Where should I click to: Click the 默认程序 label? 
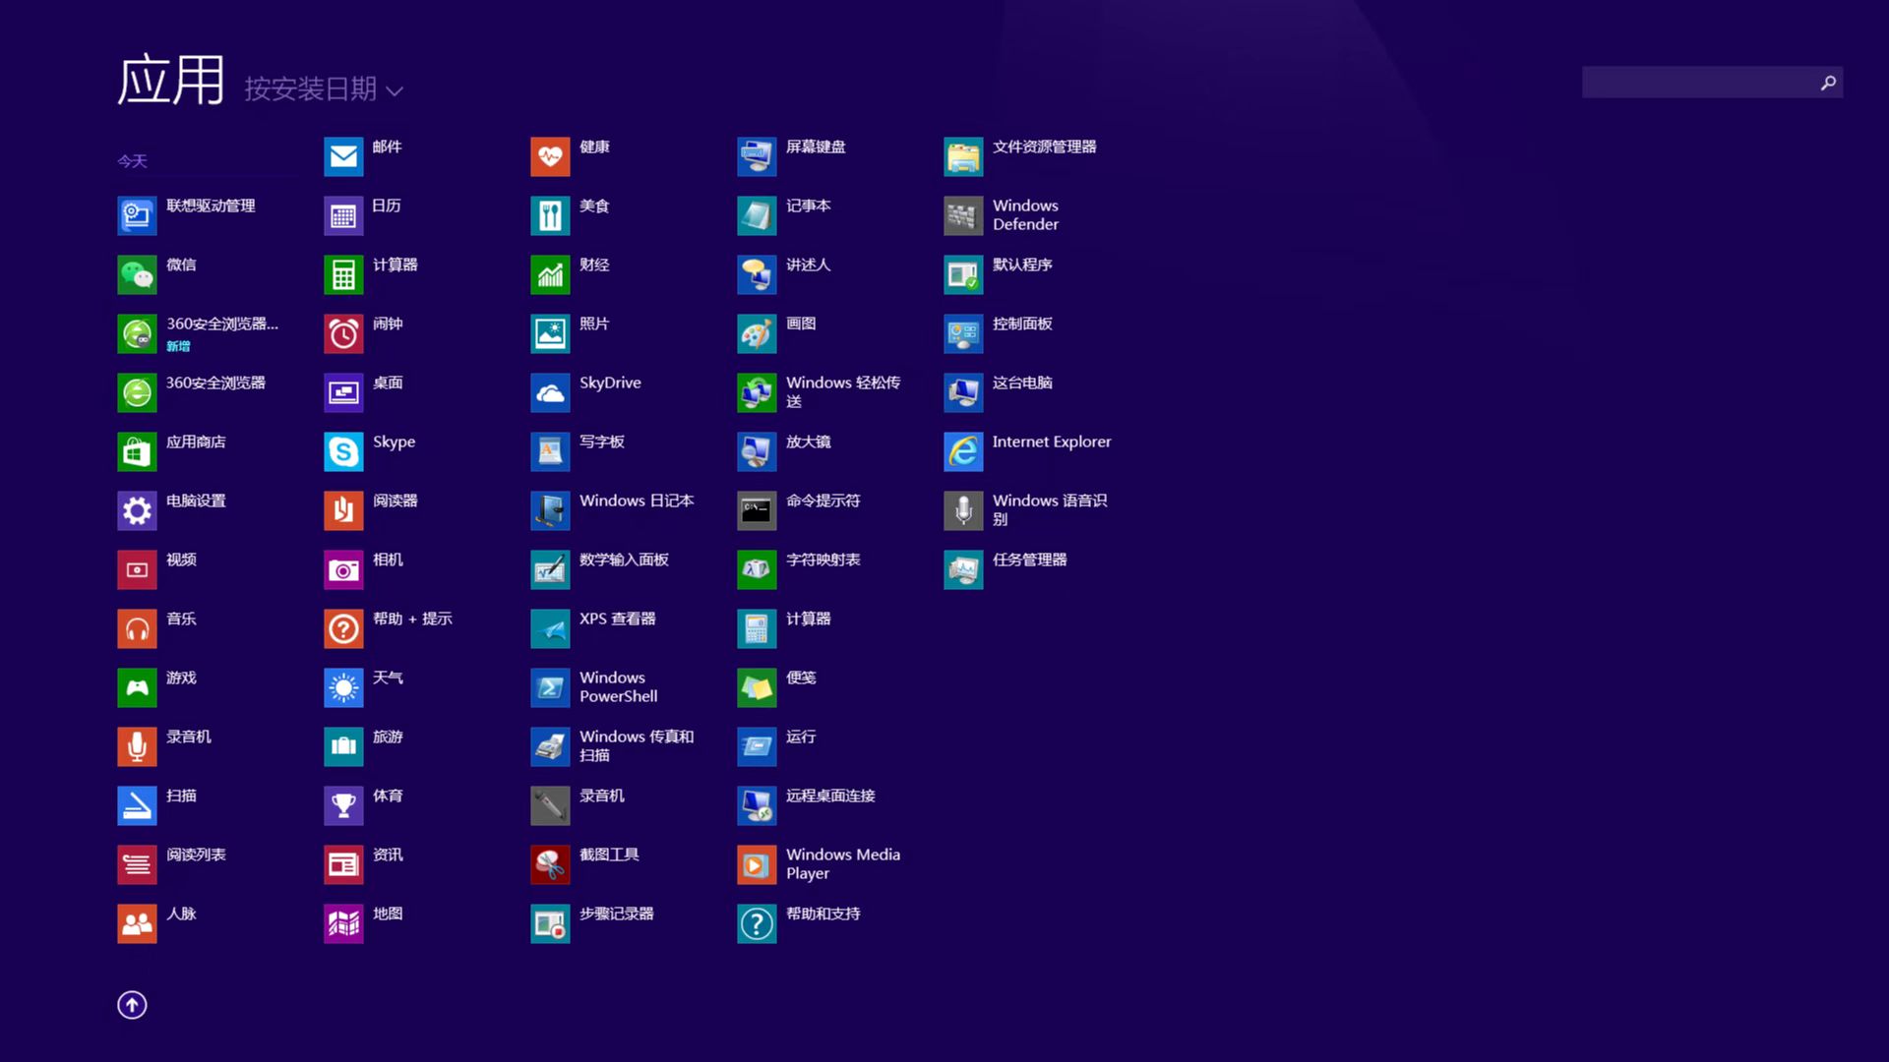(1022, 265)
